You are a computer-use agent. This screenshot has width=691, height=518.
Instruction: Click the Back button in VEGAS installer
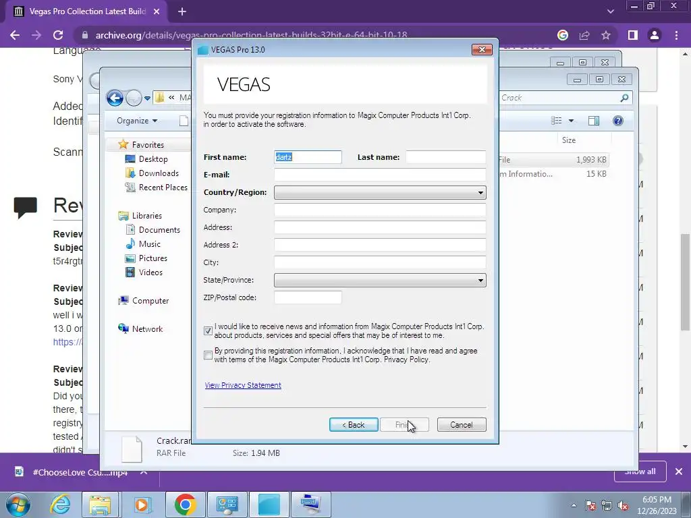point(354,425)
